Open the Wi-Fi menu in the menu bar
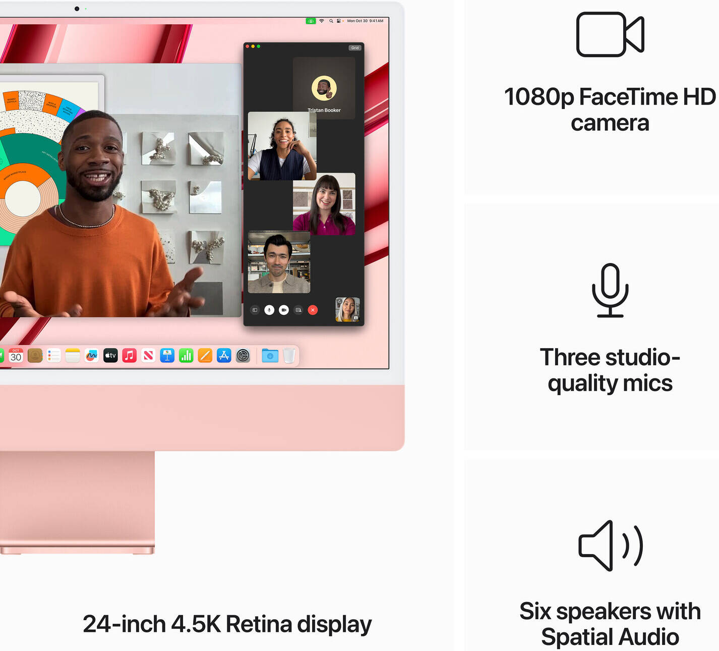 point(322,21)
